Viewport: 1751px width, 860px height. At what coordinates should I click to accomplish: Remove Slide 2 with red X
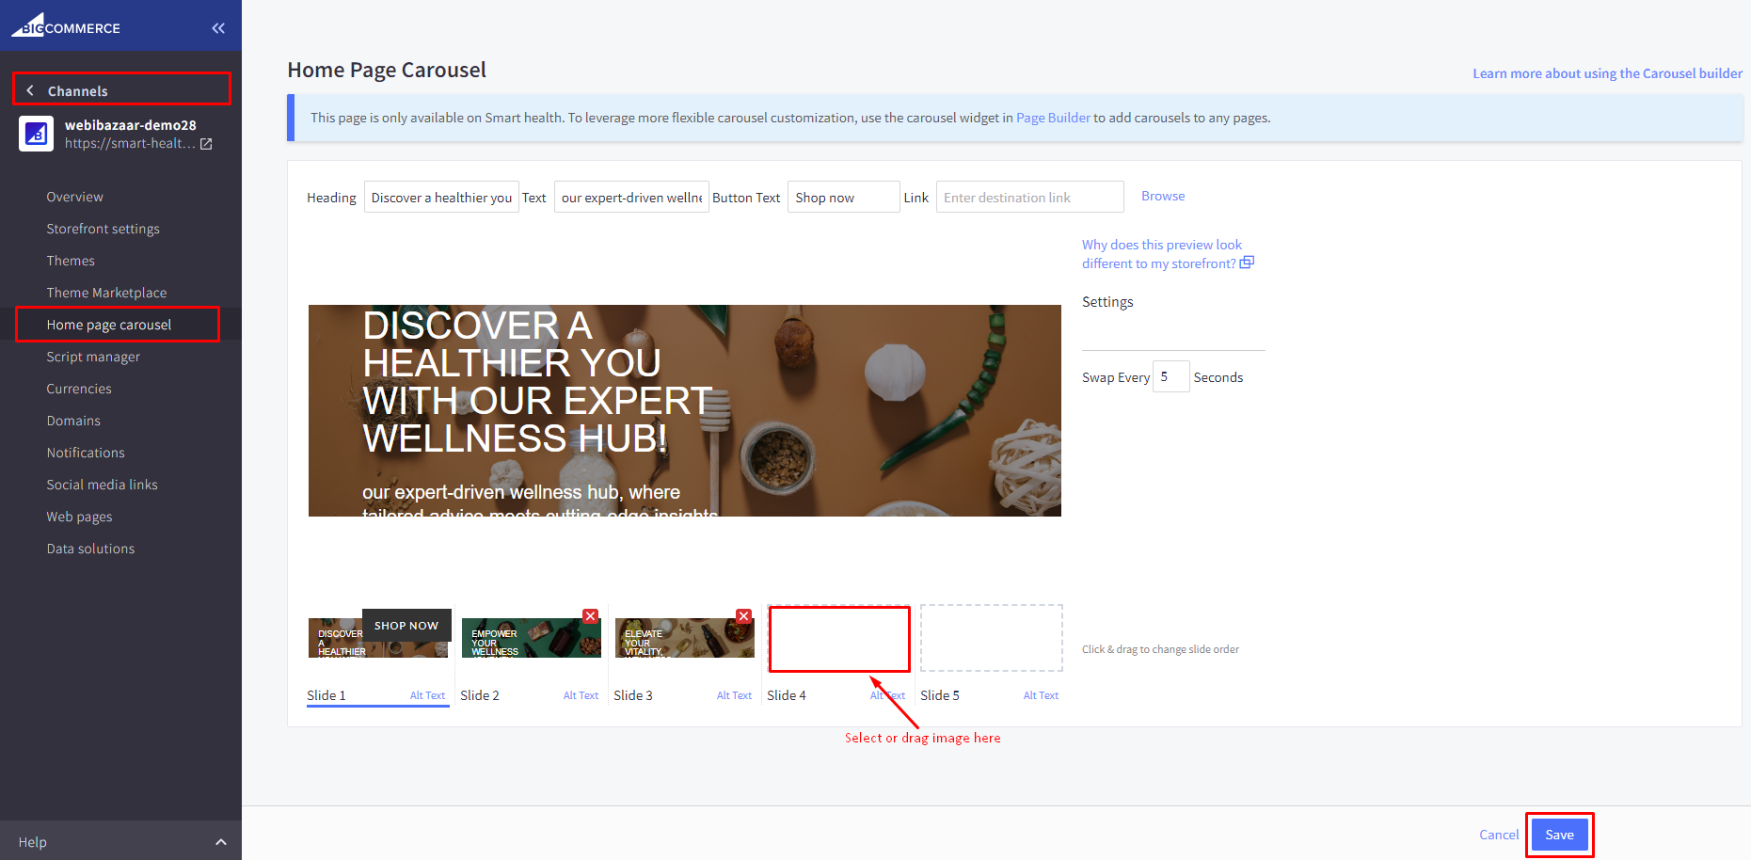[590, 616]
